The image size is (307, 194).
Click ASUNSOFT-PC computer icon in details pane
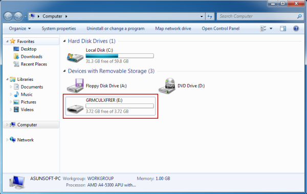(17, 182)
